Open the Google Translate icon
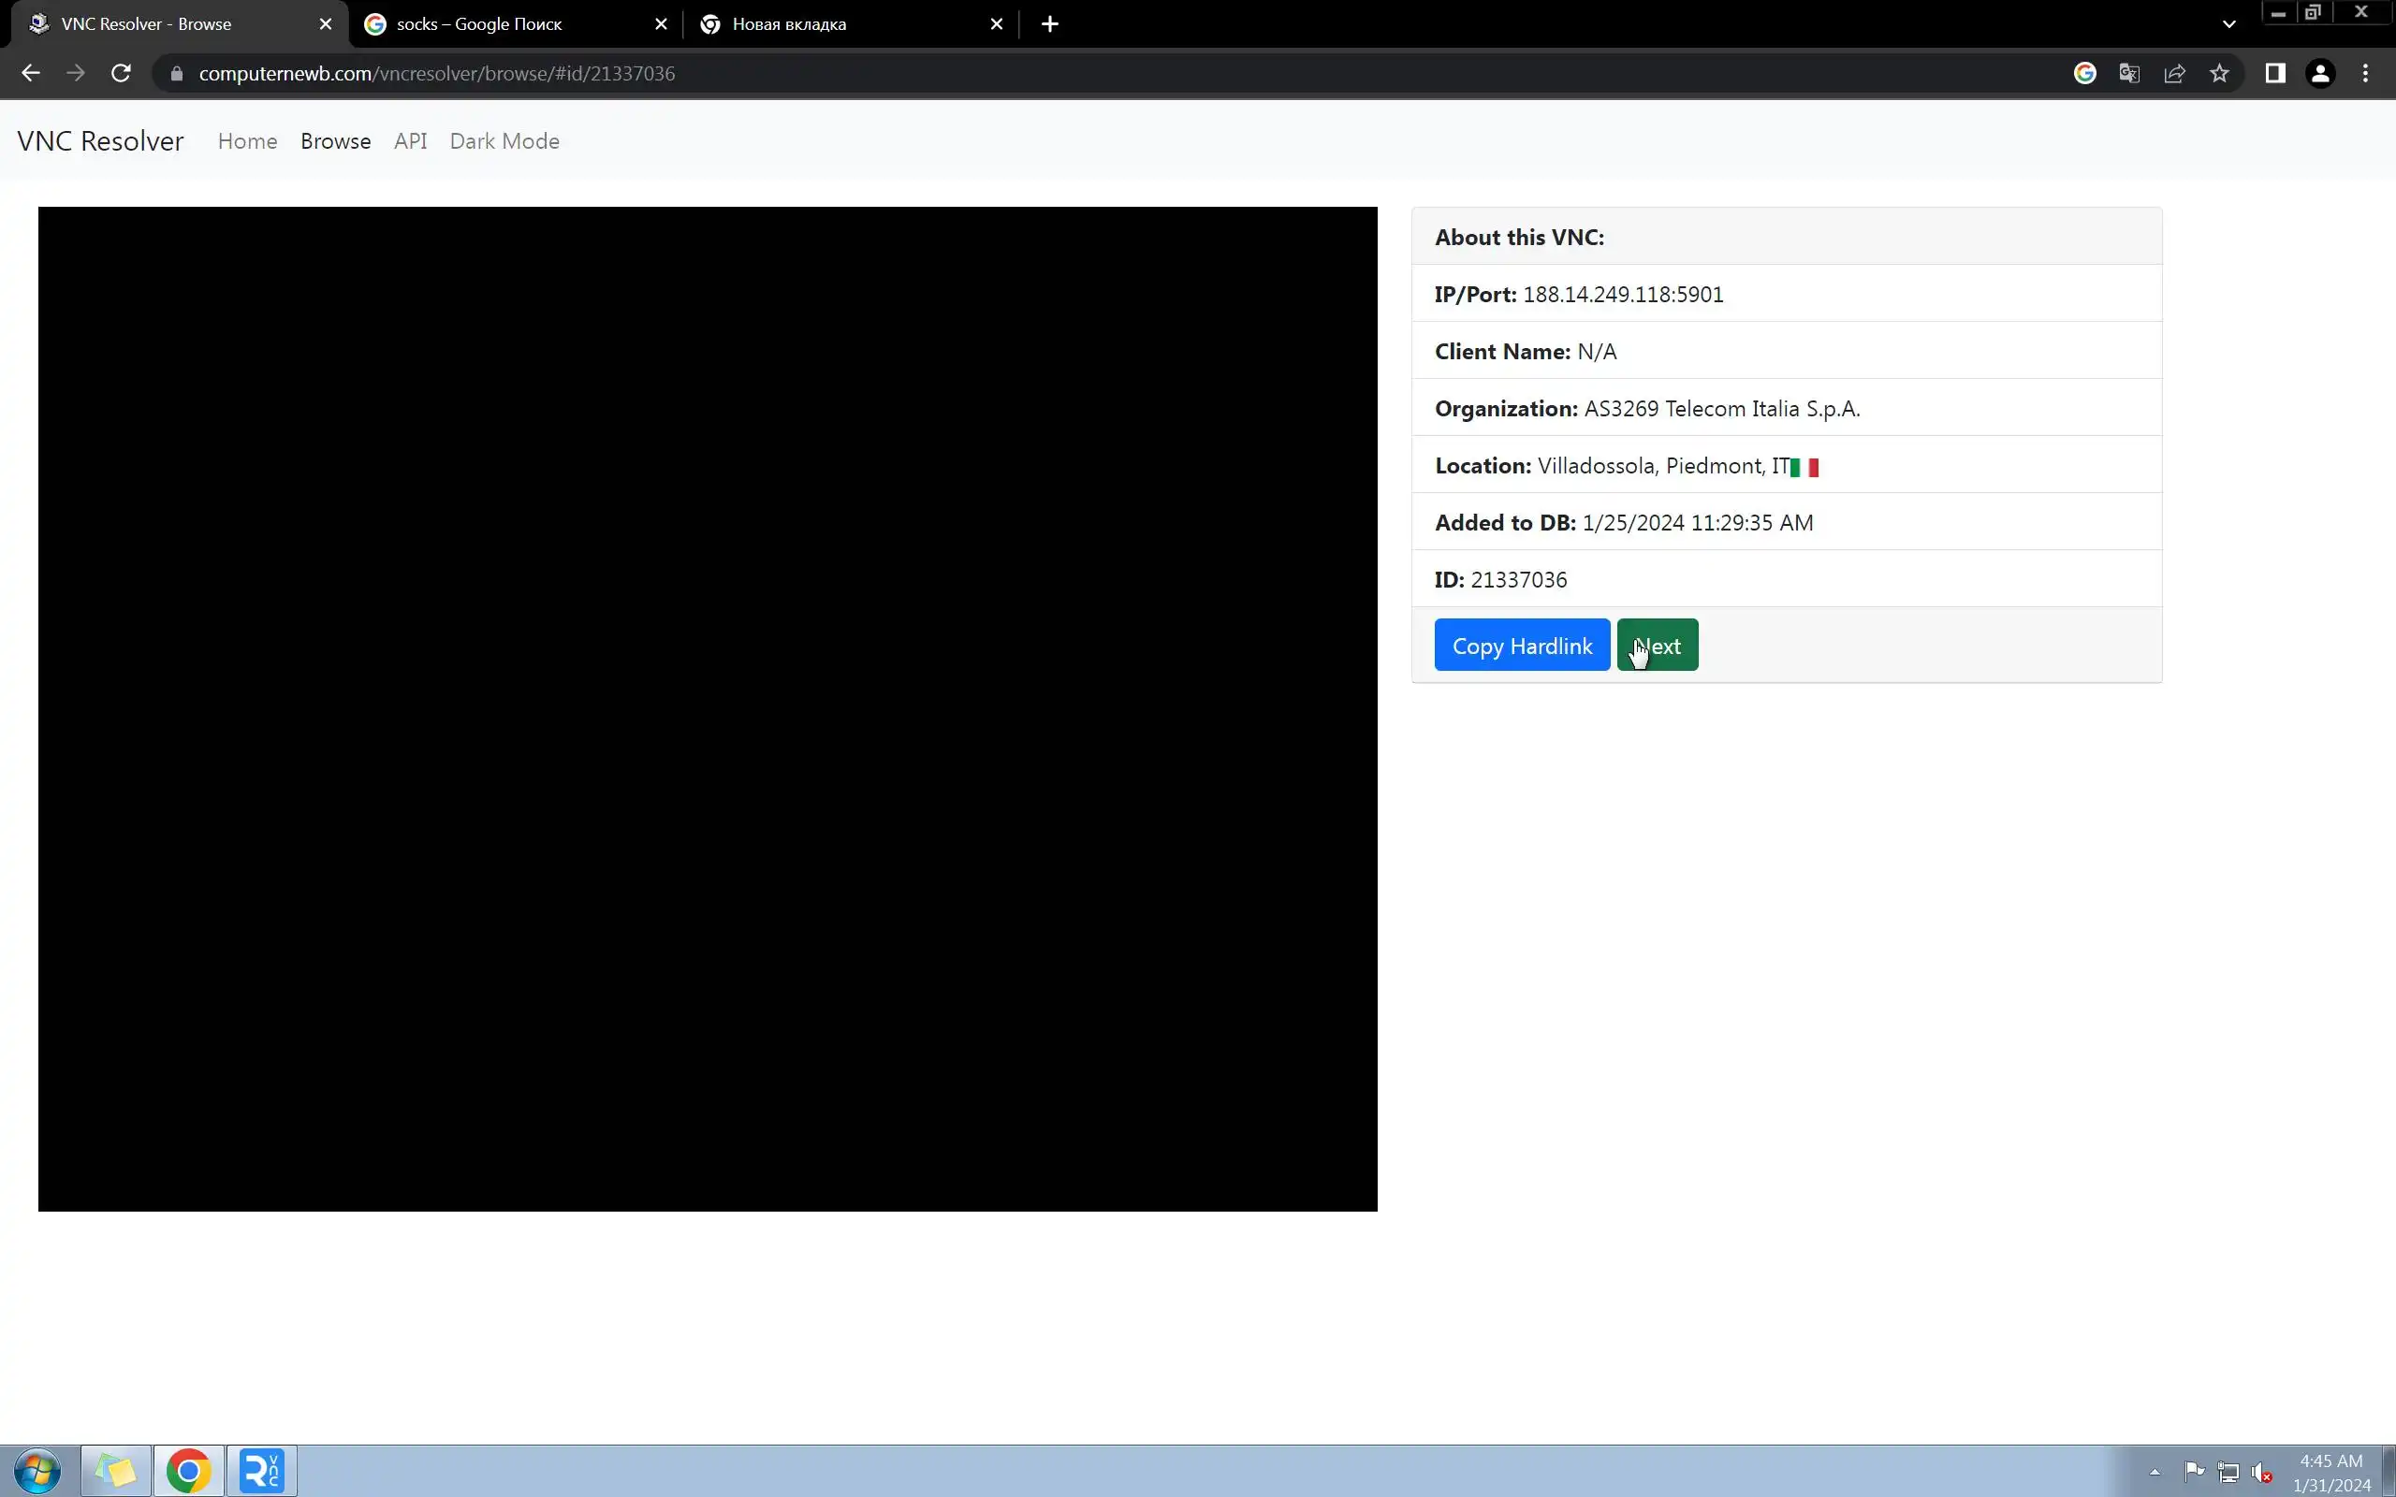The width and height of the screenshot is (2396, 1497). 2129,73
